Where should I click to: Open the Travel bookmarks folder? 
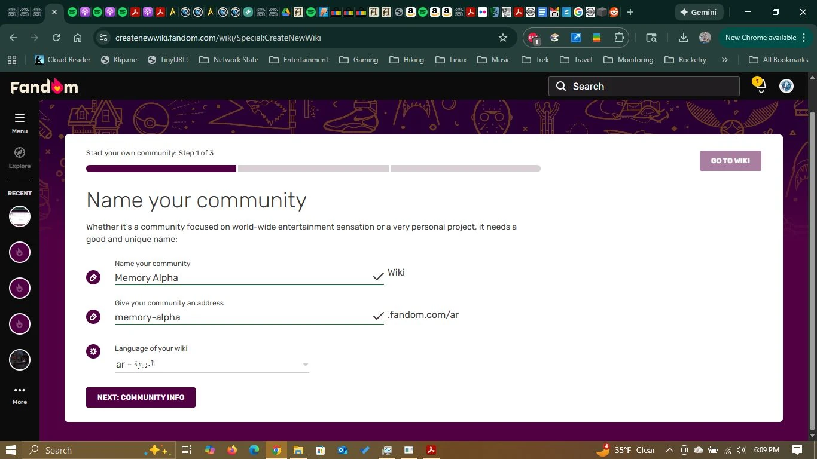coord(576,60)
